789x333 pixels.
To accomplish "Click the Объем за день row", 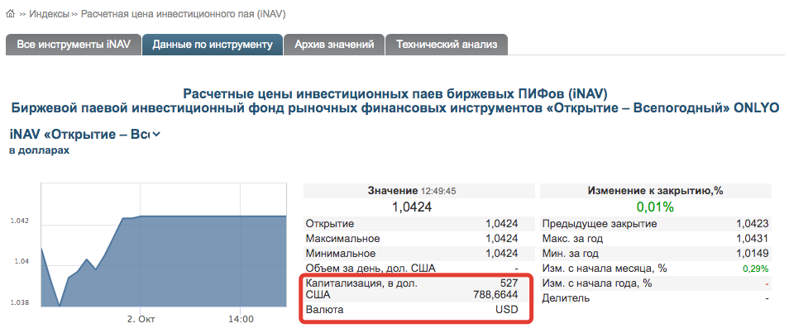I will [x=411, y=269].
